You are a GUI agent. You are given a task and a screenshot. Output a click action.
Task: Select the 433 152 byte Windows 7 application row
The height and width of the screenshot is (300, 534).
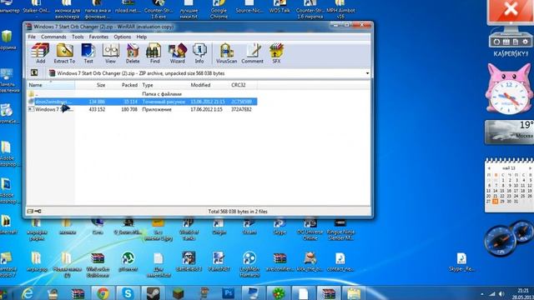point(143,109)
